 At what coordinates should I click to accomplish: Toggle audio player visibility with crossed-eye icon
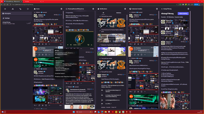(x=88, y=45)
